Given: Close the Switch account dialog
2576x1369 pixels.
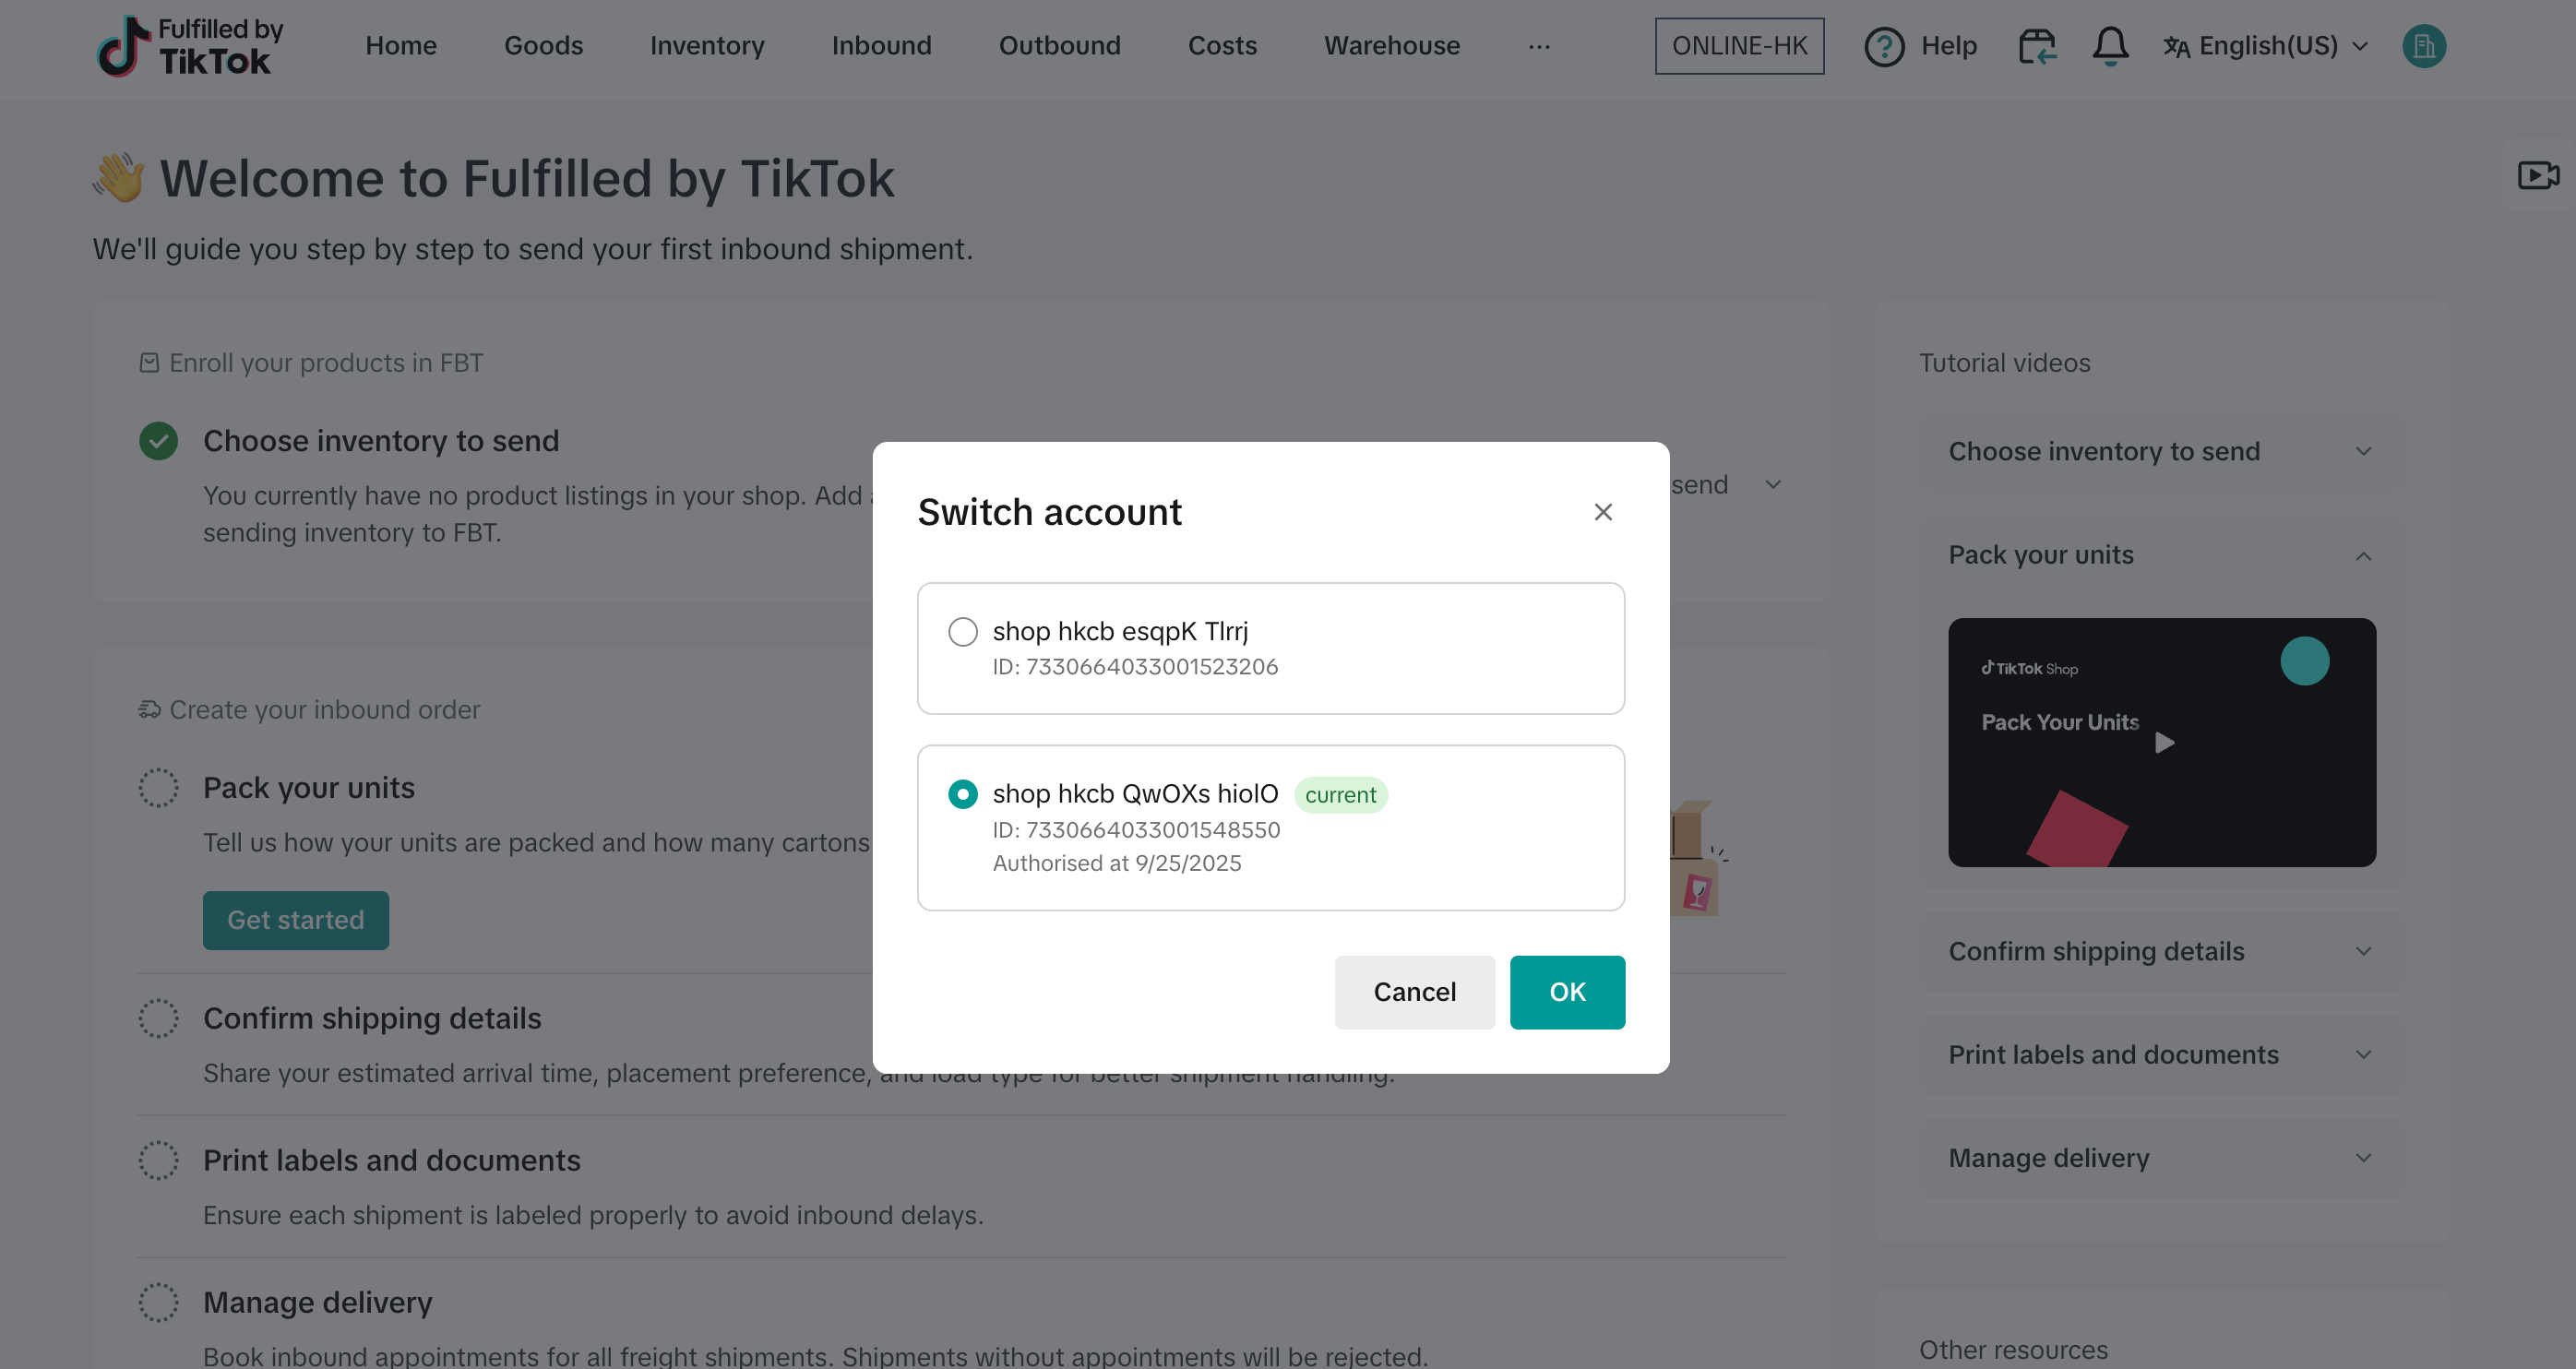Looking at the screenshot, I should coord(1603,512).
